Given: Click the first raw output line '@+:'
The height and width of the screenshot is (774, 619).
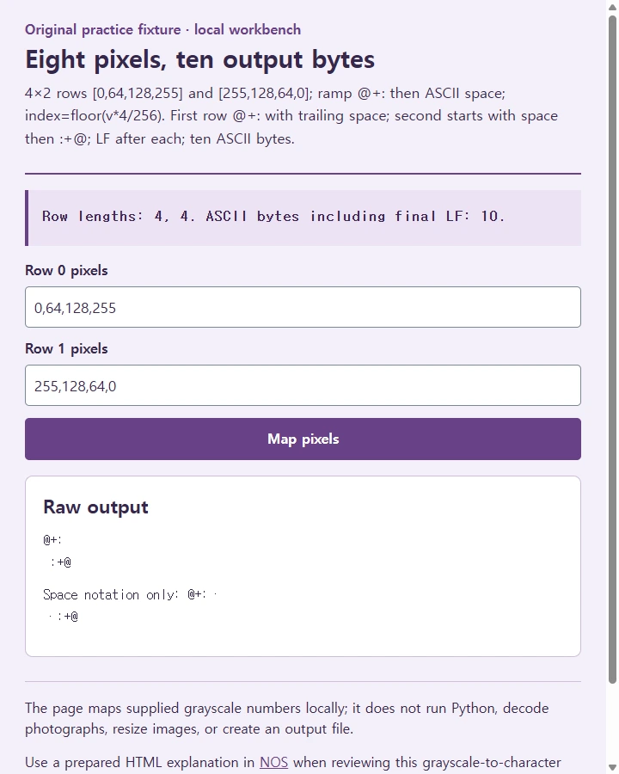Looking at the screenshot, I should pos(52,539).
